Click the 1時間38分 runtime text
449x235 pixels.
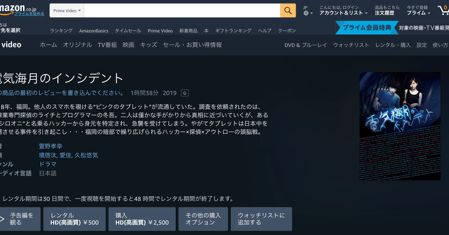(x=144, y=93)
